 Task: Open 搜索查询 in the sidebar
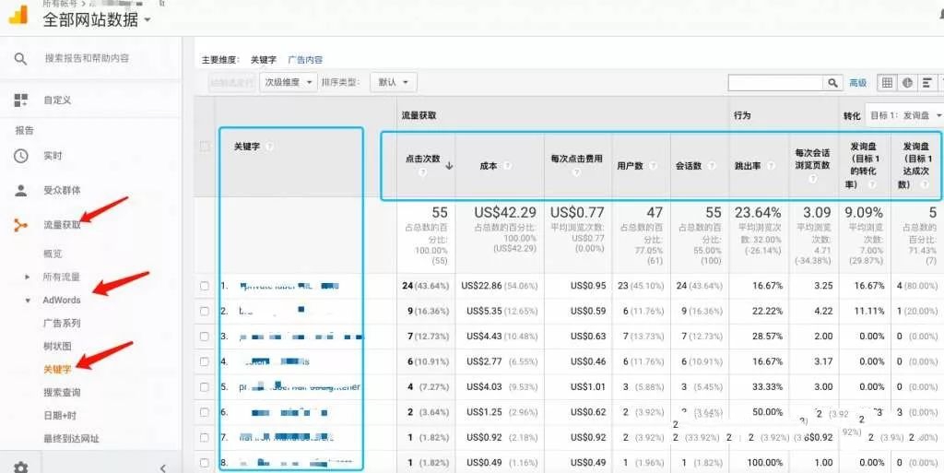(62, 392)
